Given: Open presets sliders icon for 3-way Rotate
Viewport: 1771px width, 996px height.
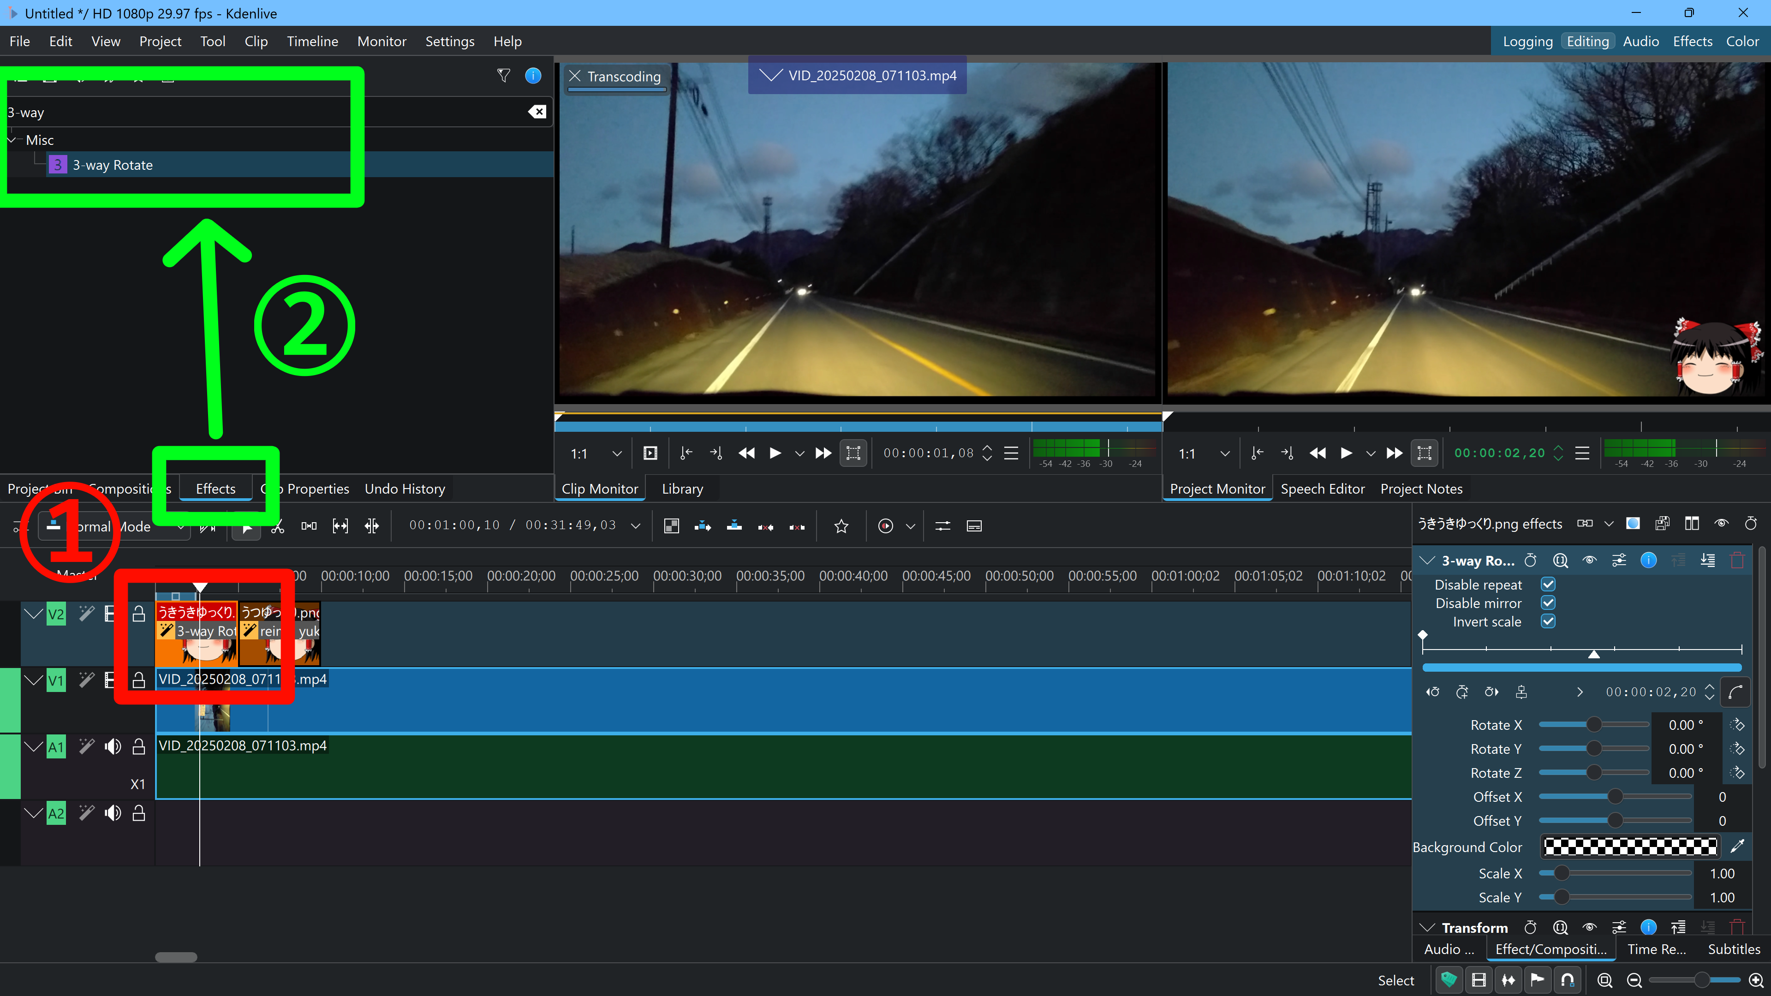Looking at the screenshot, I should point(1619,560).
